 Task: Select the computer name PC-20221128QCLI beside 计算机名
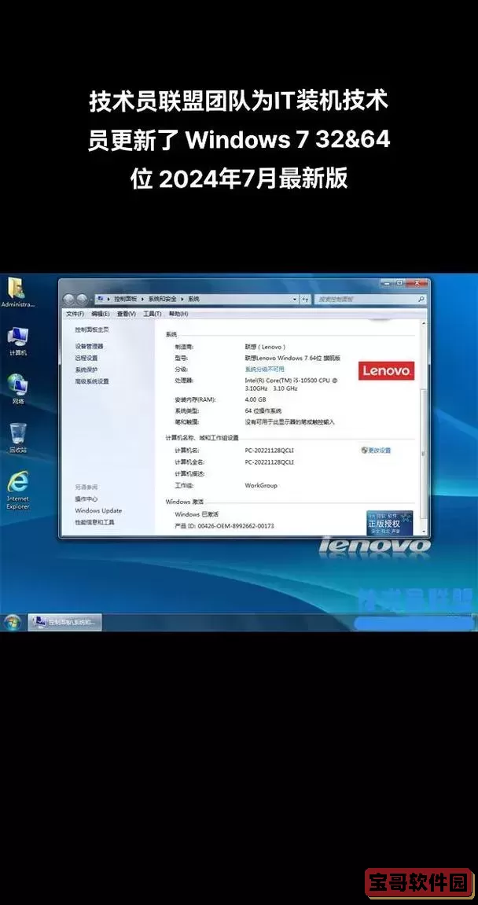click(270, 451)
